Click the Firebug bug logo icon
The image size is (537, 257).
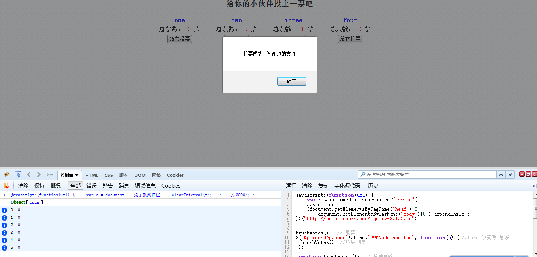[x=7, y=174]
